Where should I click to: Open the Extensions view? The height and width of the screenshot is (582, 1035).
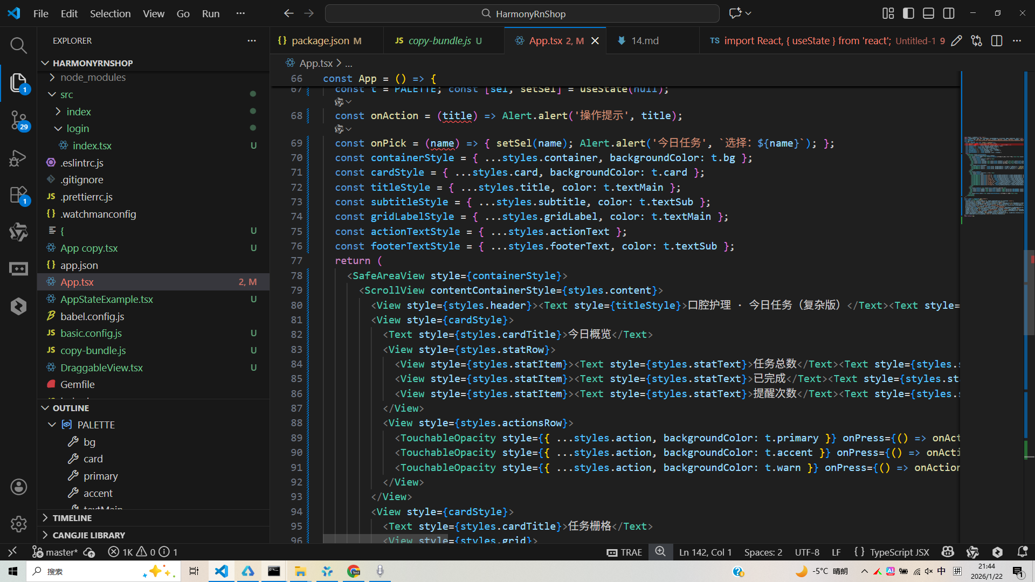coord(18,195)
